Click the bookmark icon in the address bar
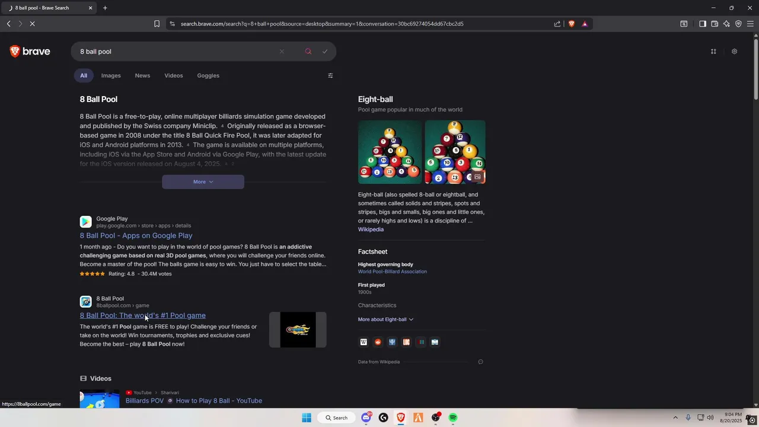 [157, 24]
